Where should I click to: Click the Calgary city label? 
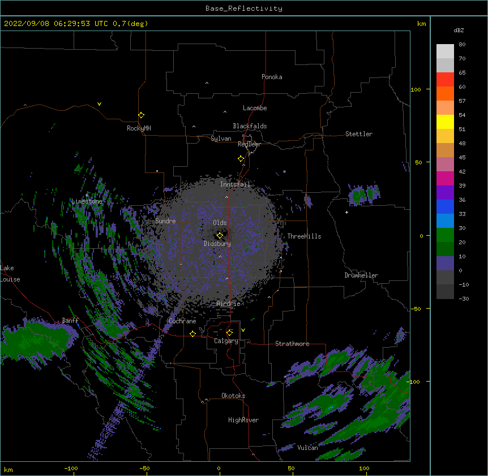coord(226,341)
